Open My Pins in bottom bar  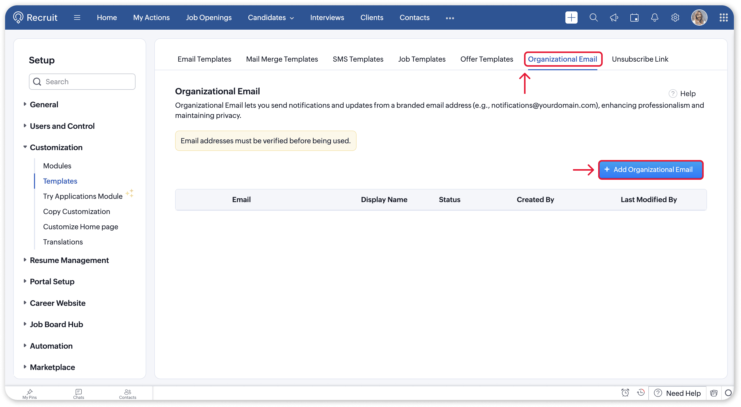click(x=30, y=394)
